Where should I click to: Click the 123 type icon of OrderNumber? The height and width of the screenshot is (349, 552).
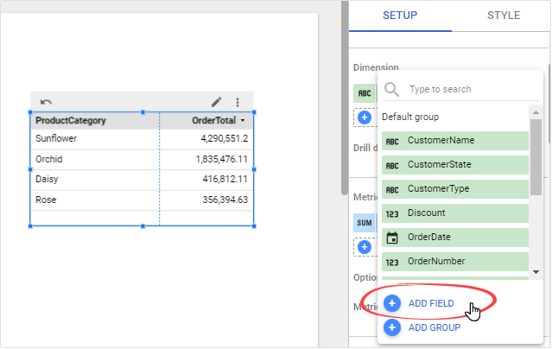tap(392, 263)
